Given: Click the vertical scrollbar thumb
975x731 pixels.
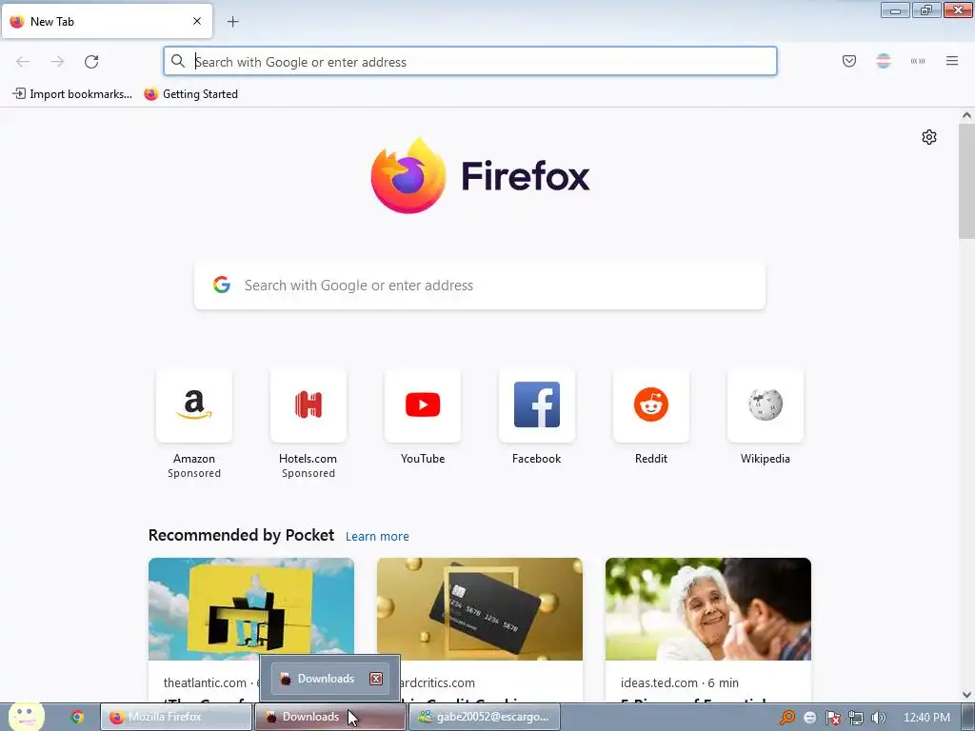Looking at the screenshot, I should click(966, 180).
